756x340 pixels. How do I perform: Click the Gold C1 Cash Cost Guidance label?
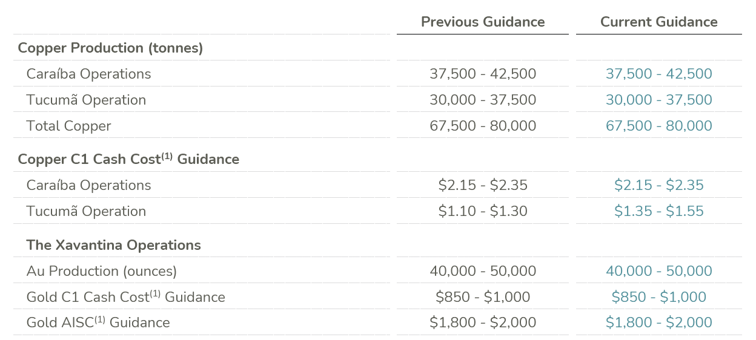click(x=125, y=298)
